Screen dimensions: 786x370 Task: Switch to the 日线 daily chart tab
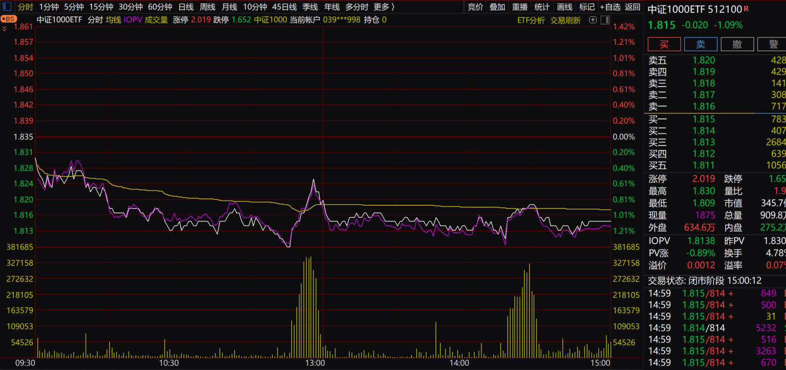[x=186, y=7]
